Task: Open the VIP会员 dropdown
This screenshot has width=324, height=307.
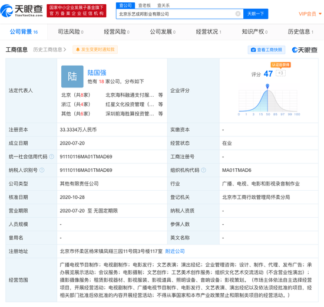Action: point(310,14)
